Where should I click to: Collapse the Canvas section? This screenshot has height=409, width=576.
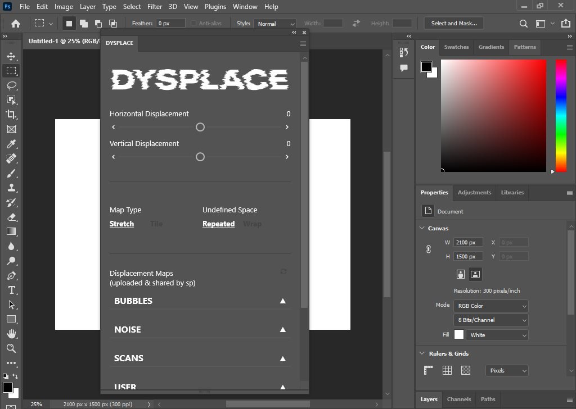422,228
